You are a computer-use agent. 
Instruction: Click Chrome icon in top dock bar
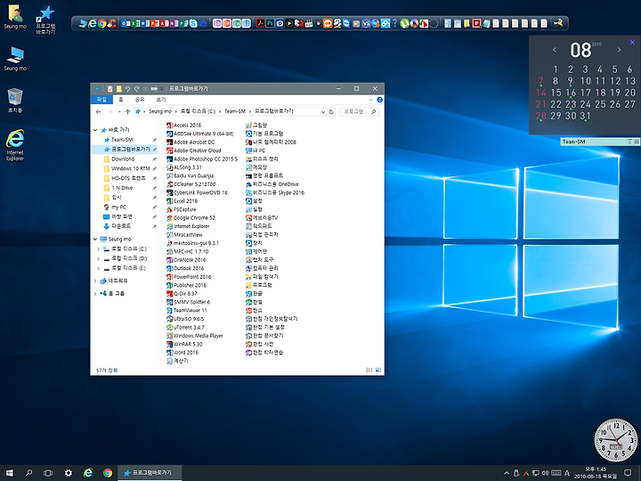pos(101,24)
